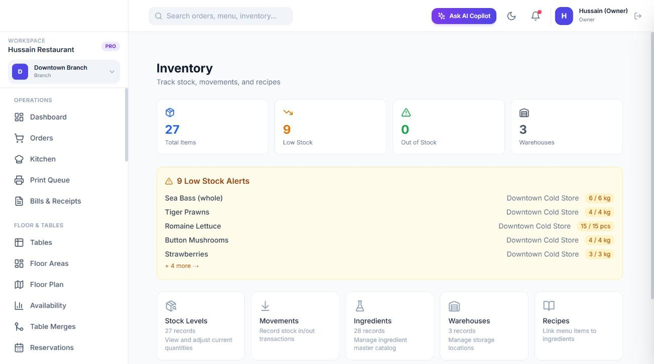Open the Warehouses 3 records card
The image size is (654, 364).
tap(484, 326)
